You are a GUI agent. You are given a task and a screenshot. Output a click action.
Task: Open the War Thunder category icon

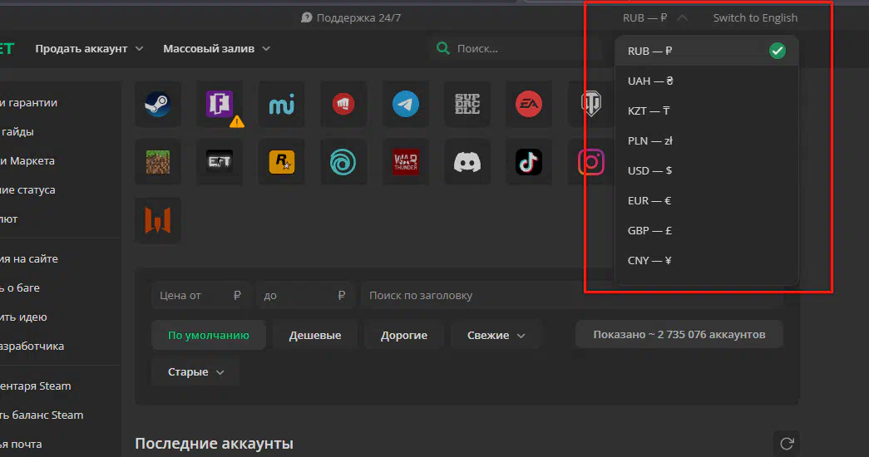[406, 162]
